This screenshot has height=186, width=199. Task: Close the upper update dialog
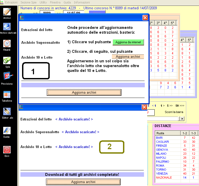click(x=145, y=18)
